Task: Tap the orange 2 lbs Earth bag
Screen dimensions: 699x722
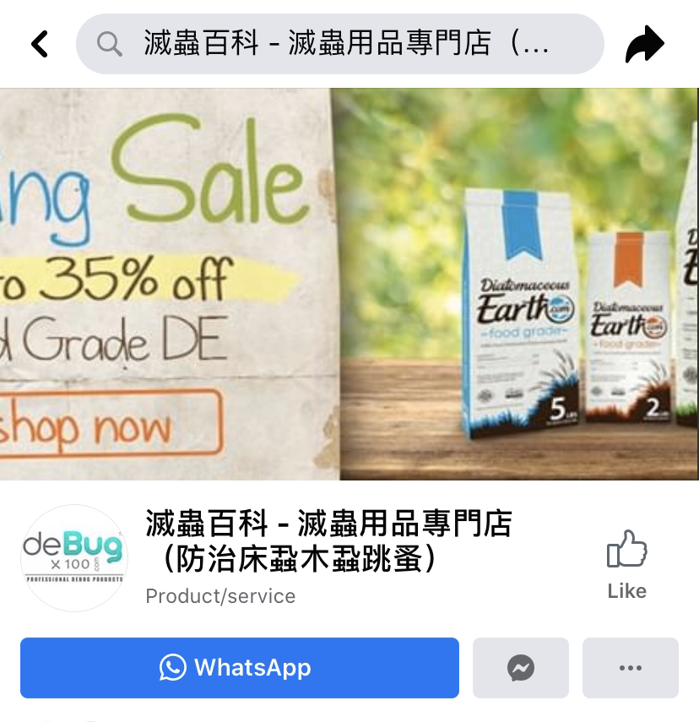Action: tap(628, 327)
